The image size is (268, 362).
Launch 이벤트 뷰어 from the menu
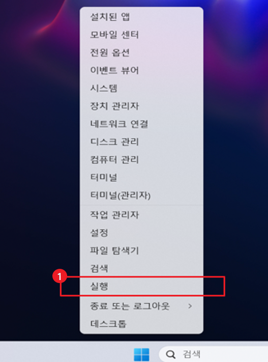[x=141, y=70]
